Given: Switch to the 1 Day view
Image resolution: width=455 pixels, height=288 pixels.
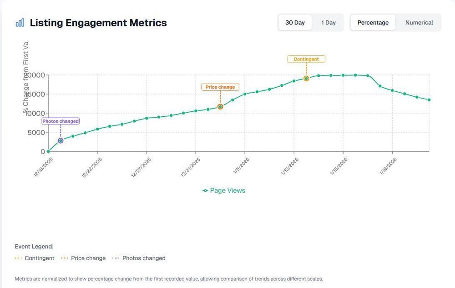Looking at the screenshot, I should [329, 22].
